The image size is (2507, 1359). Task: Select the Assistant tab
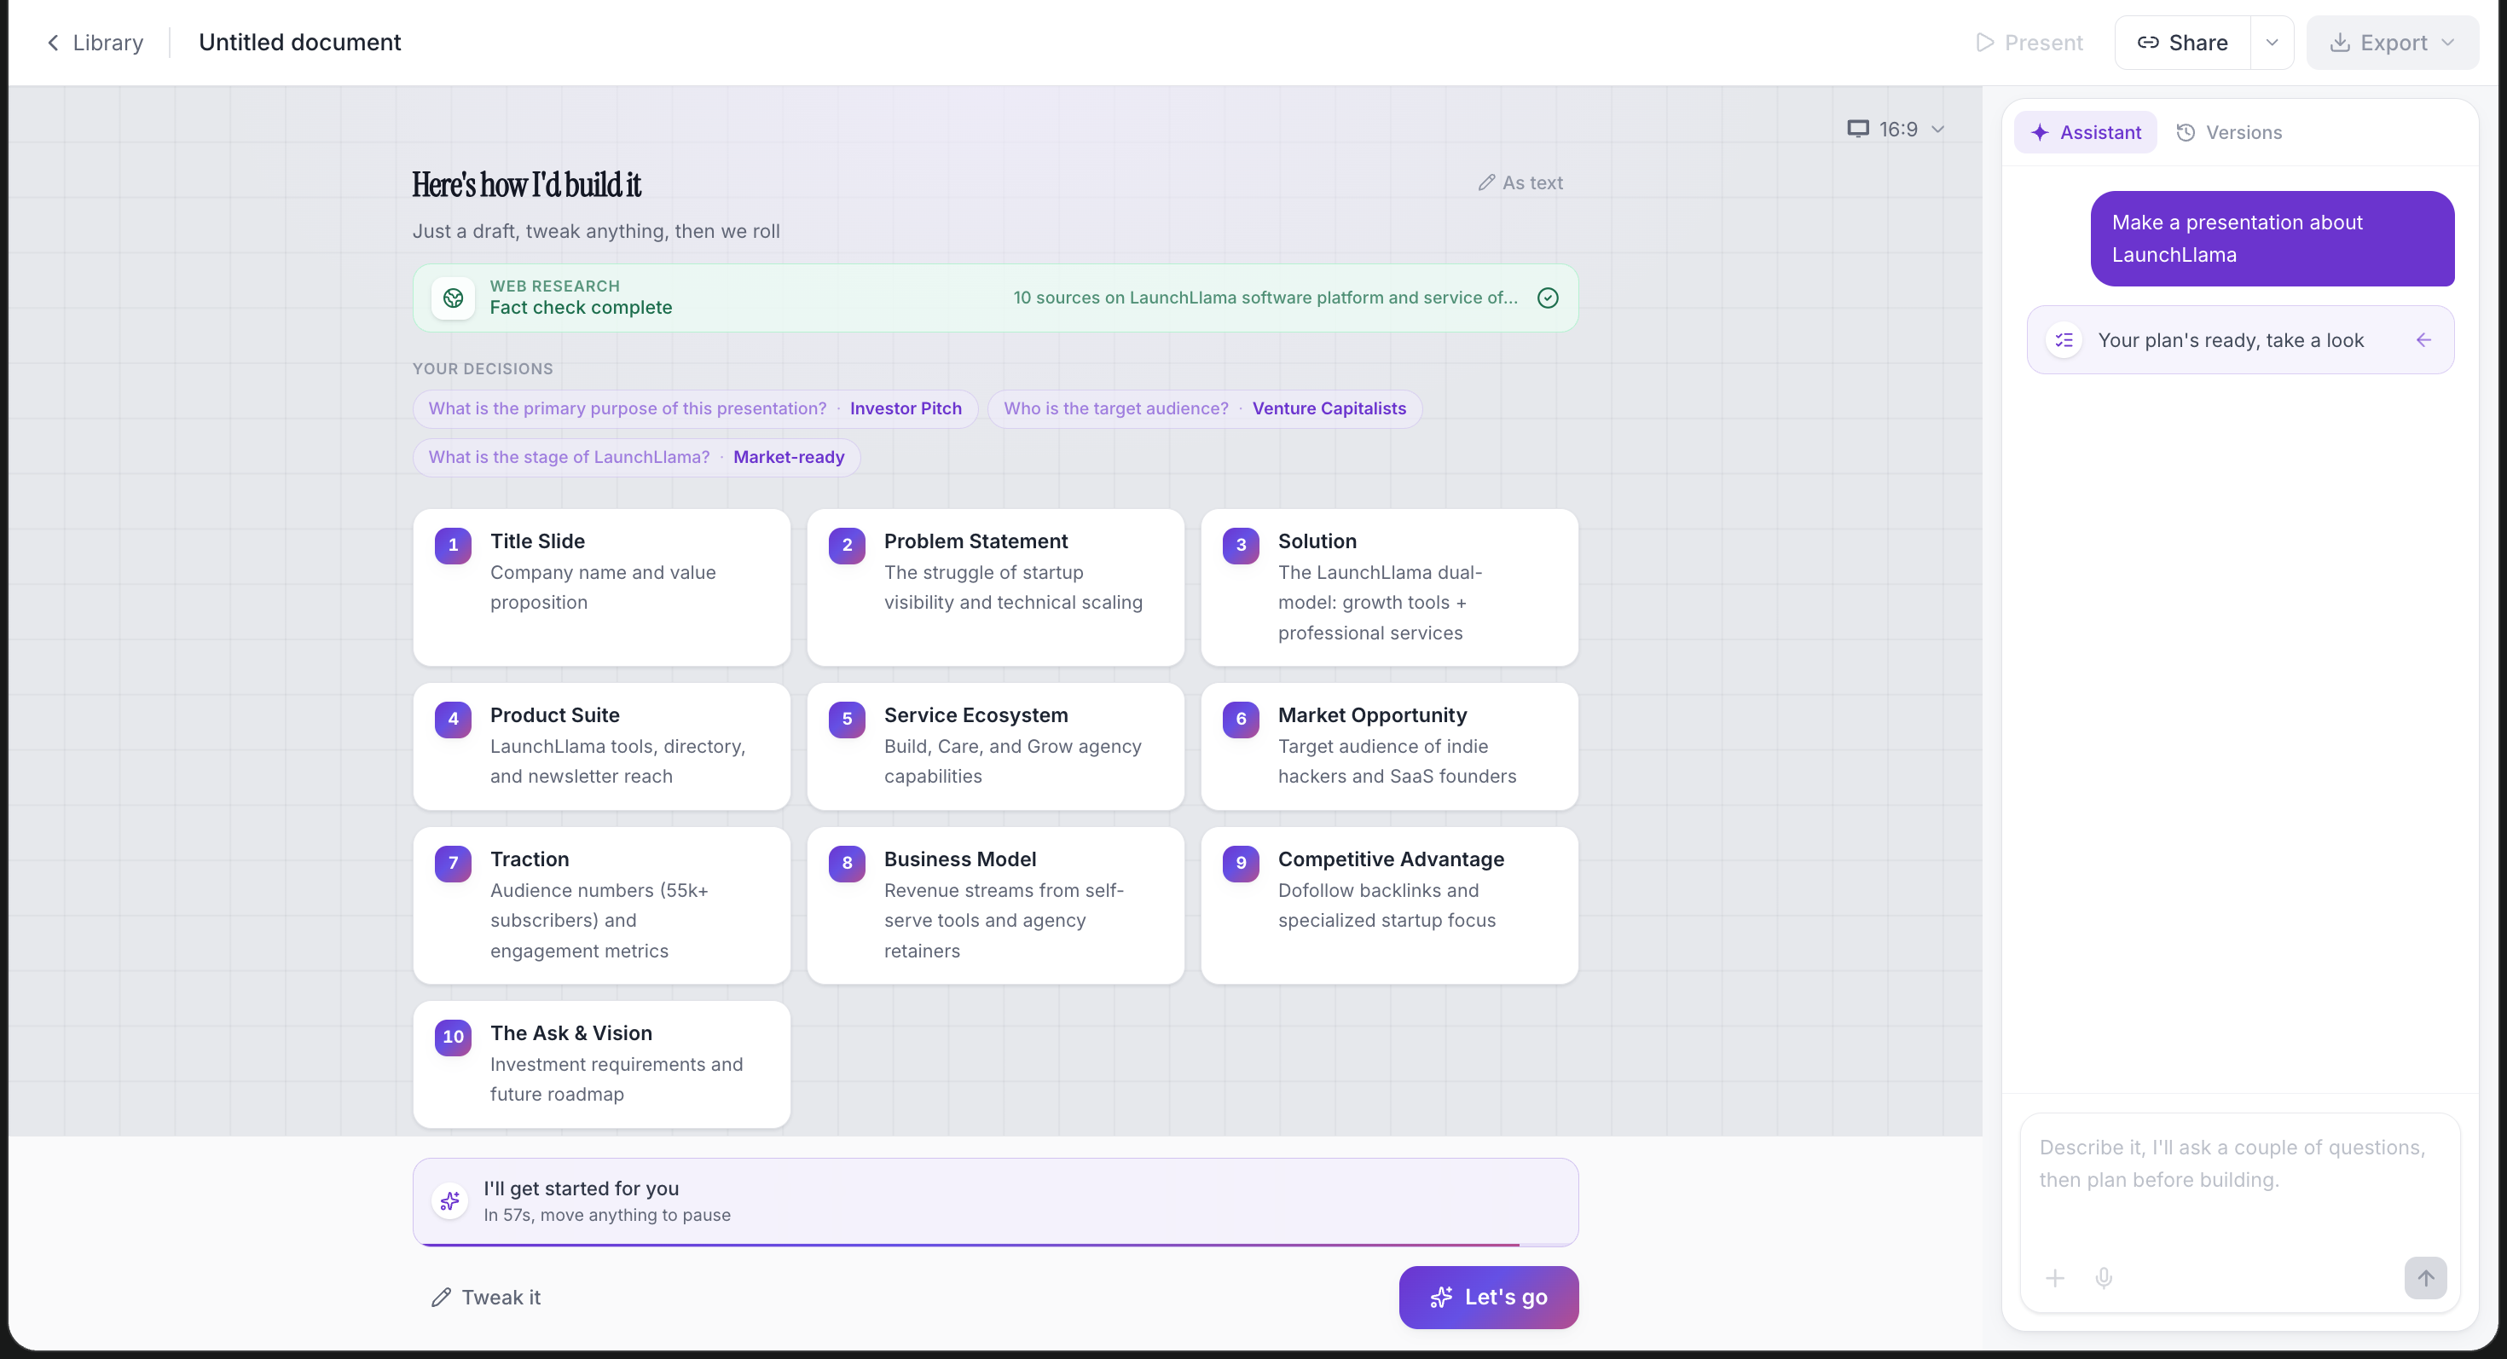click(x=2086, y=132)
